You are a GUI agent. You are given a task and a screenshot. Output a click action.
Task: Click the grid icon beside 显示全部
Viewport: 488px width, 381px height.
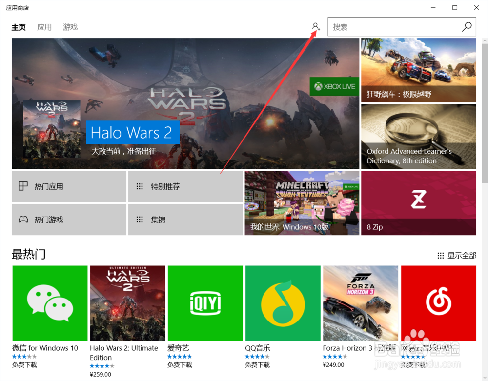click(440, 256)
